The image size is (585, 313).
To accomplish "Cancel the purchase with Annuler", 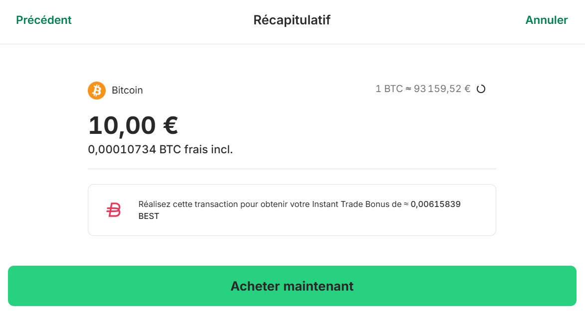I will [x=547, y=20].
